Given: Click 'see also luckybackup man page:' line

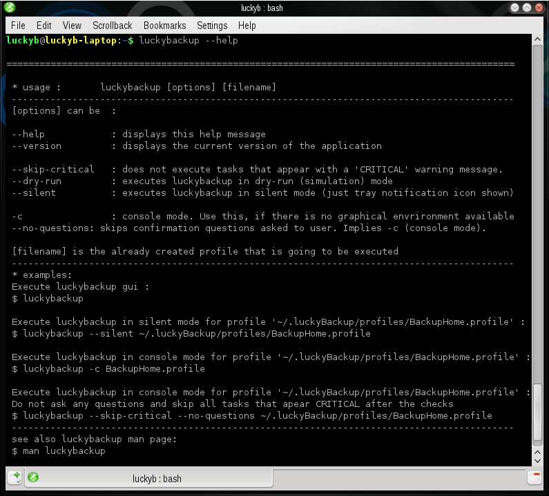Looking at the screenshot, I should (95, 439).
